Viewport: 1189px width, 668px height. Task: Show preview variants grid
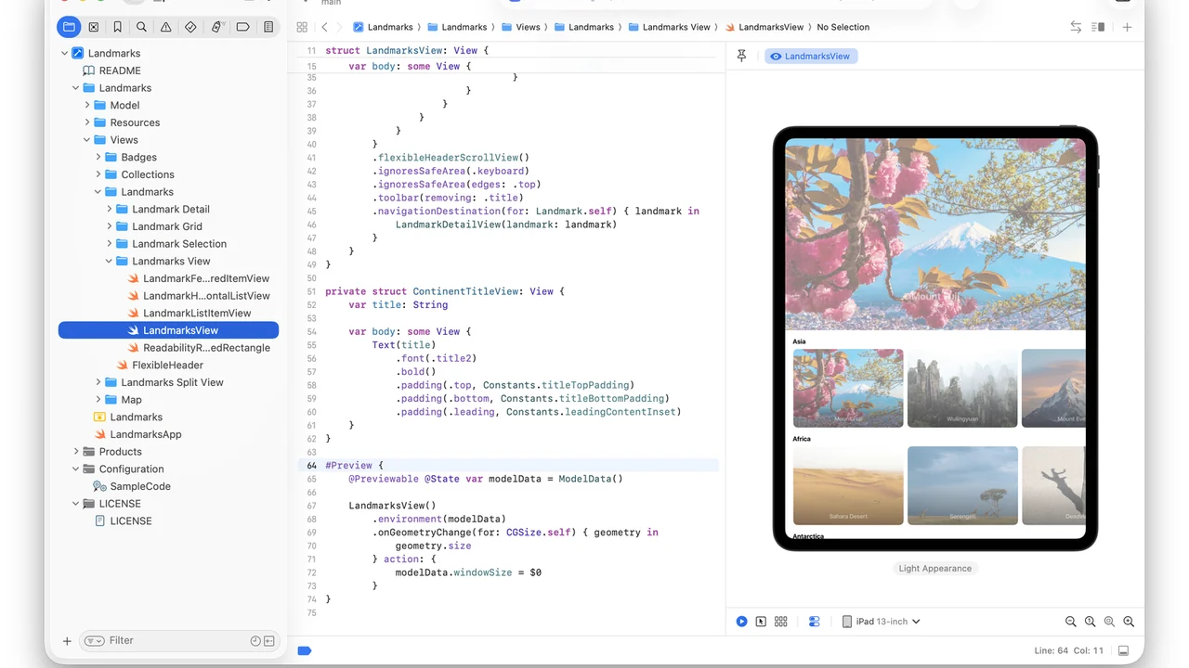(x=780, y=622)
